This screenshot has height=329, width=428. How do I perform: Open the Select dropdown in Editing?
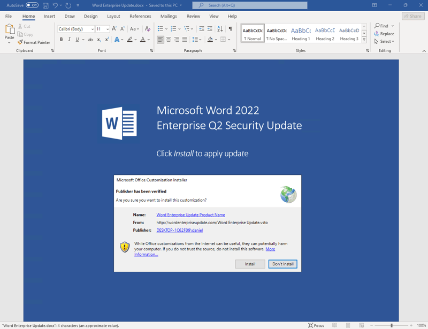pyautogui.click(x=384, y=42)
